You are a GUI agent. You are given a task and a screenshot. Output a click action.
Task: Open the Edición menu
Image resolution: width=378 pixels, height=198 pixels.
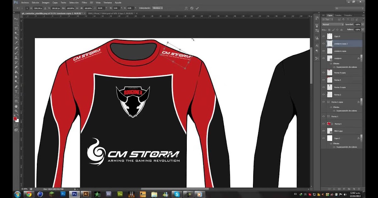[x=35, y=2]
